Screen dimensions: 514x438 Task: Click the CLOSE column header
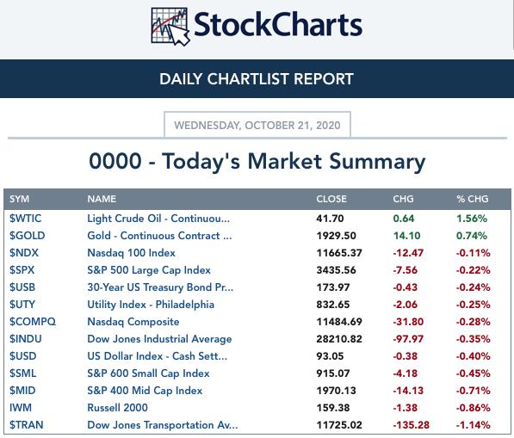[331, 199]
